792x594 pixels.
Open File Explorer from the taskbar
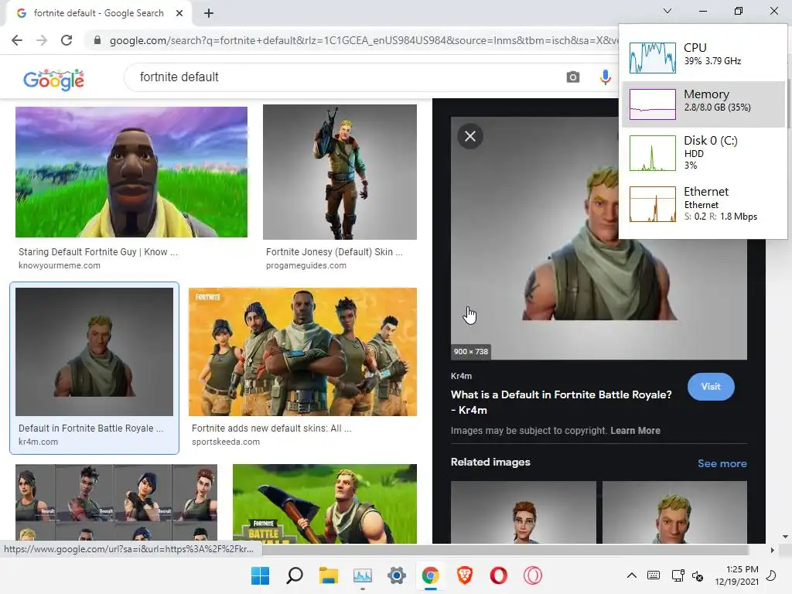click(x=328, y=575)
